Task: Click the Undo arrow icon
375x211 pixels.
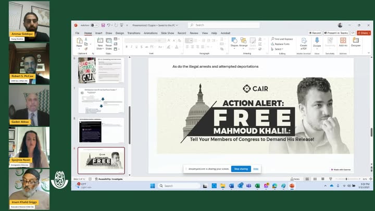Action: pyautogui.click(x=108, y=25)
